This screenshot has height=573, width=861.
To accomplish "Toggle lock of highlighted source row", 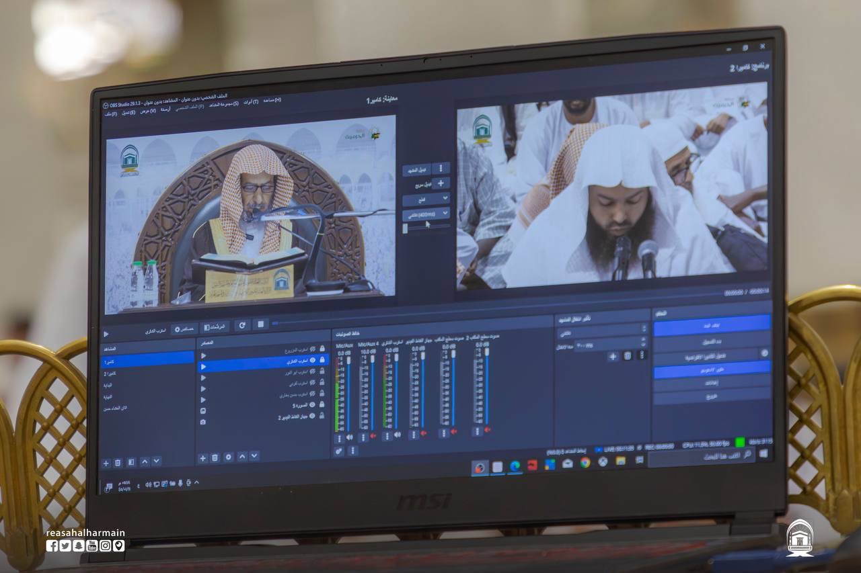I will (x=322, y=359).
